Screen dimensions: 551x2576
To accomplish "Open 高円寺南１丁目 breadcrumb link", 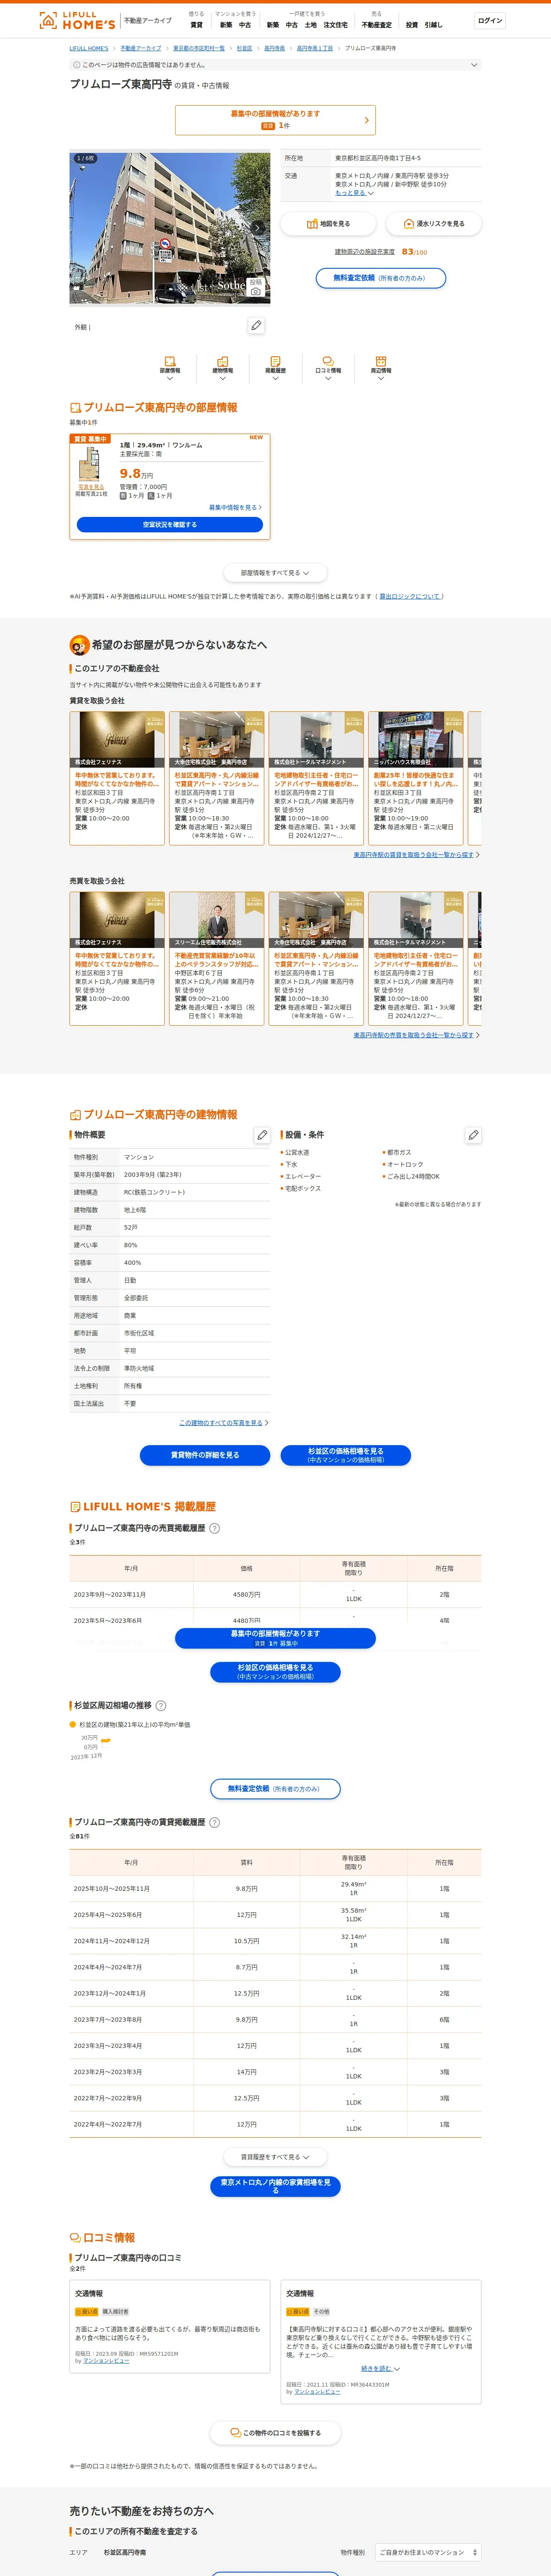I will point(315,48).
